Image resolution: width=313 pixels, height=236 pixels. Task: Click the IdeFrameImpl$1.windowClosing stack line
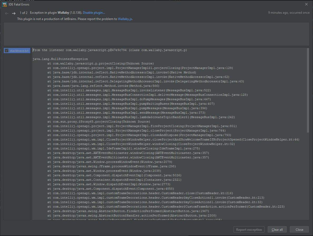(124, 148)
